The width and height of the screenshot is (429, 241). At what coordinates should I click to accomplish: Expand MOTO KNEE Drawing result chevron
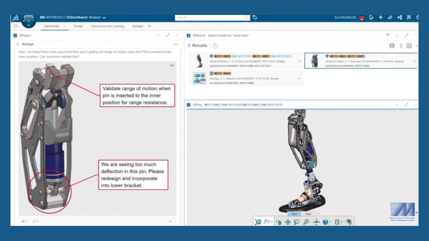coord(299,78)
